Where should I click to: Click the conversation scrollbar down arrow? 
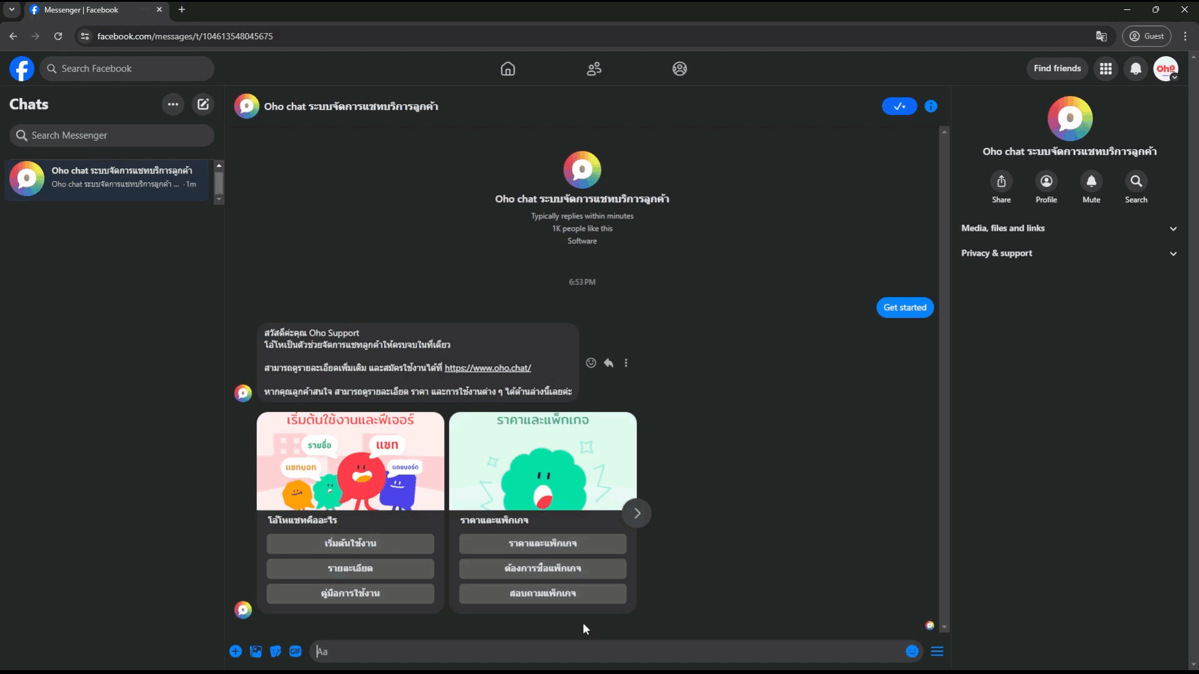click(944, 627)
